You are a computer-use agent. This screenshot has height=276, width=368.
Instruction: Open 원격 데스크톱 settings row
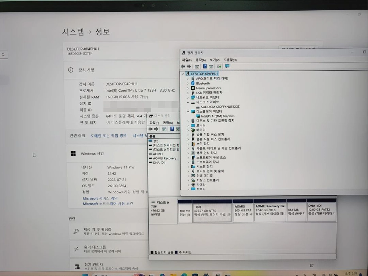(109, 249)
